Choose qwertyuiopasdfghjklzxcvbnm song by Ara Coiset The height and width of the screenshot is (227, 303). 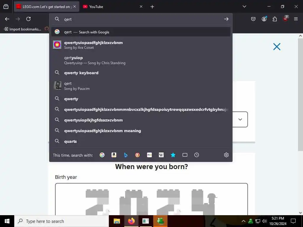click(x=141, y=45)
